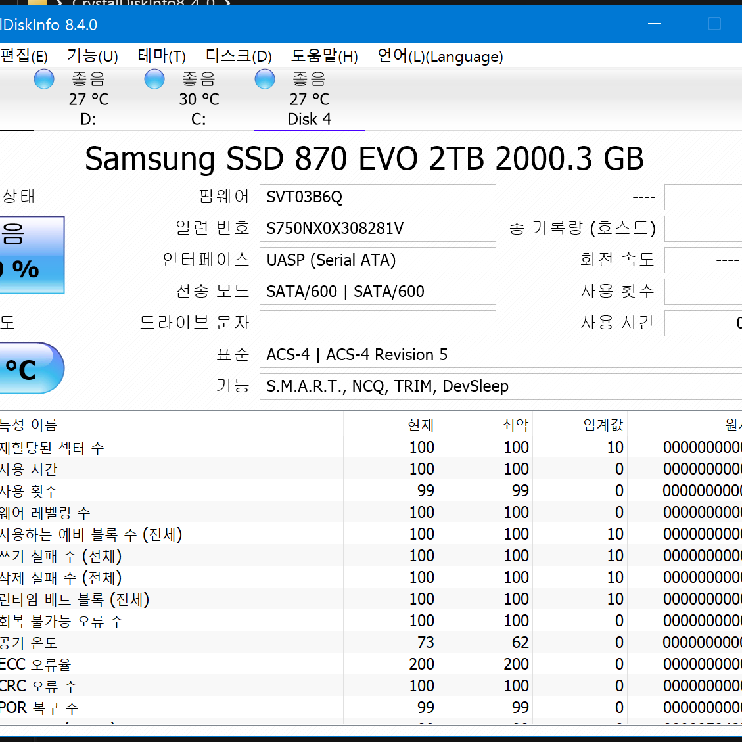Click the health status percentage box
Image resolution: width=742 pixels, height=742 pixels.
point(32,254)
